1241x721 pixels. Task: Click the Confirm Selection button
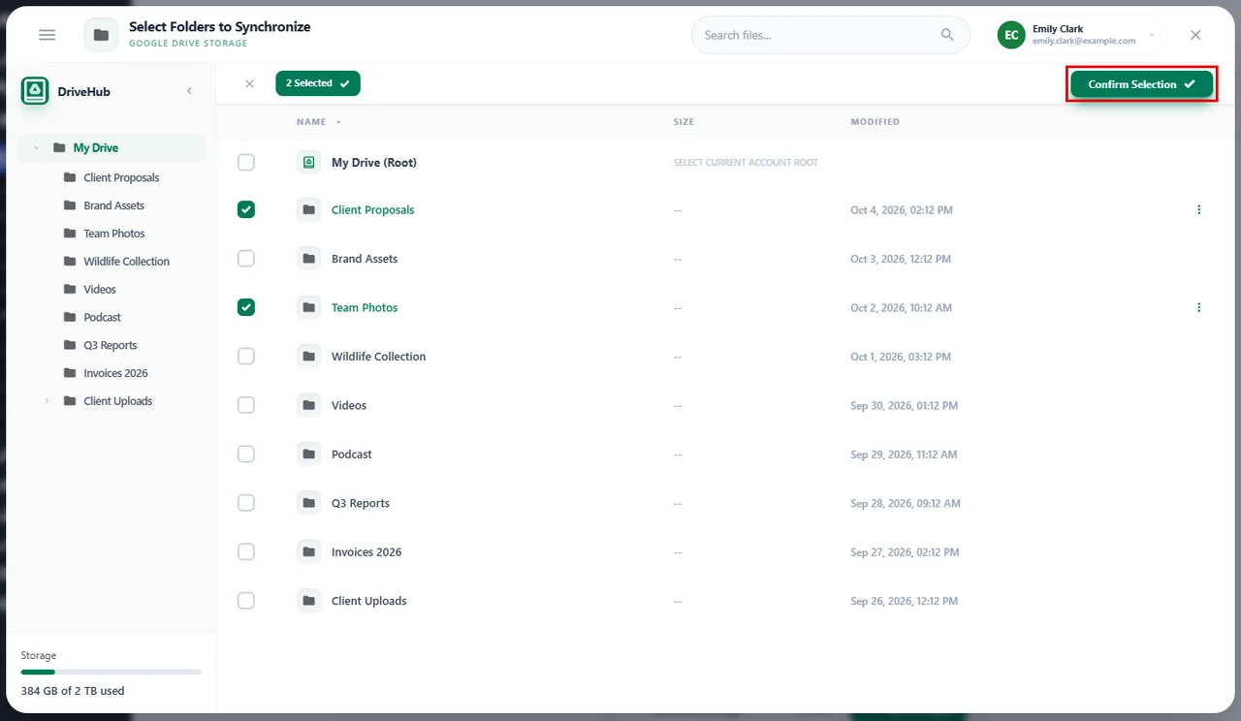tap(1142, 84)
